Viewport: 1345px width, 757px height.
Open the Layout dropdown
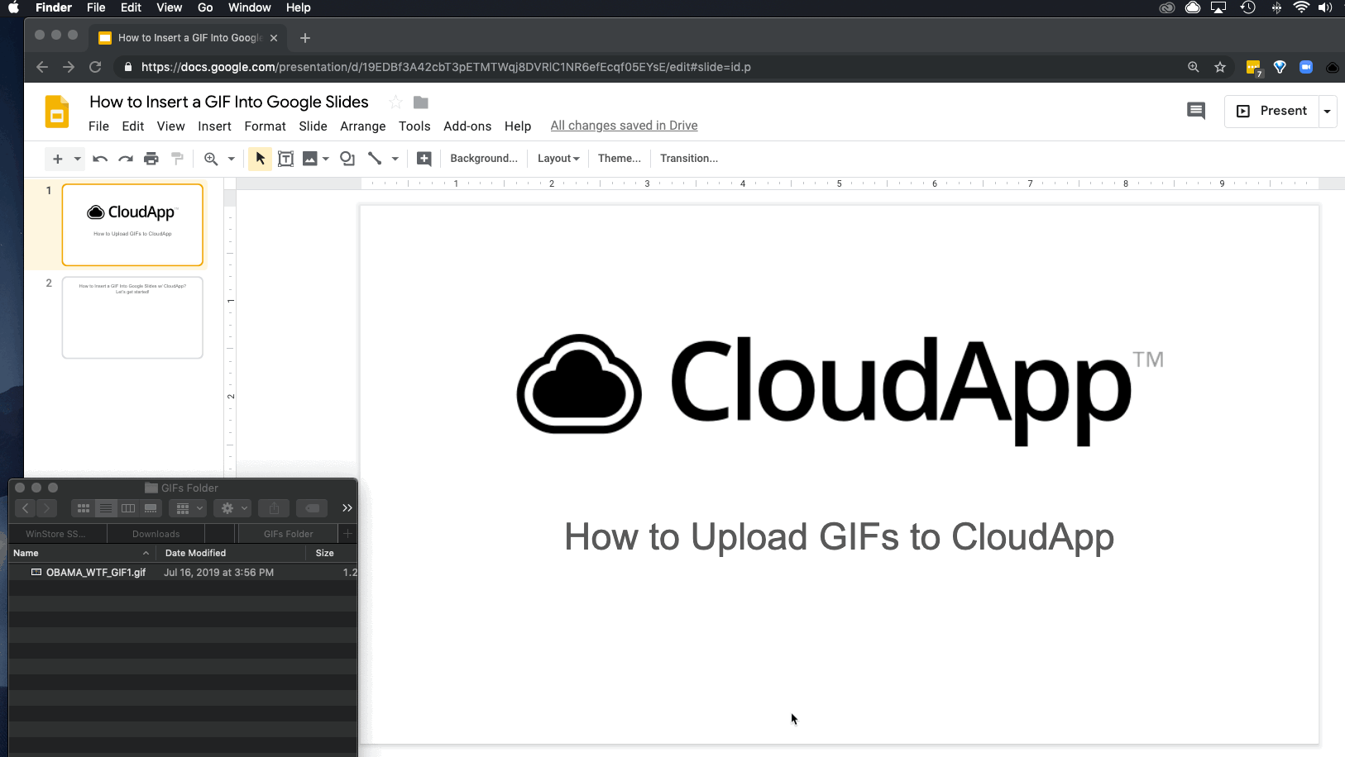(558, 158)
